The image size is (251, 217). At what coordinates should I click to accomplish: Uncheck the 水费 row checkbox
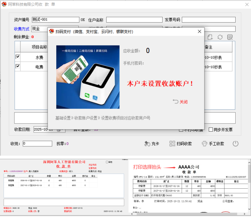point(18,57)
